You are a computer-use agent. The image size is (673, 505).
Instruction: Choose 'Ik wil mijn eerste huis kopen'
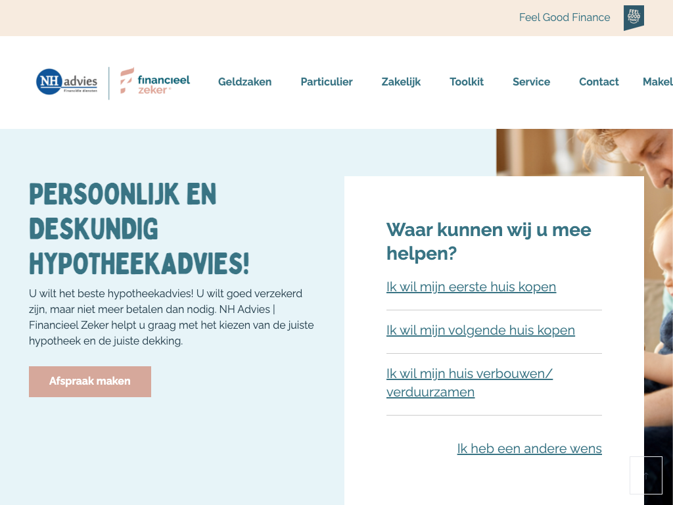pyautogui.click(x=471, y=287)
